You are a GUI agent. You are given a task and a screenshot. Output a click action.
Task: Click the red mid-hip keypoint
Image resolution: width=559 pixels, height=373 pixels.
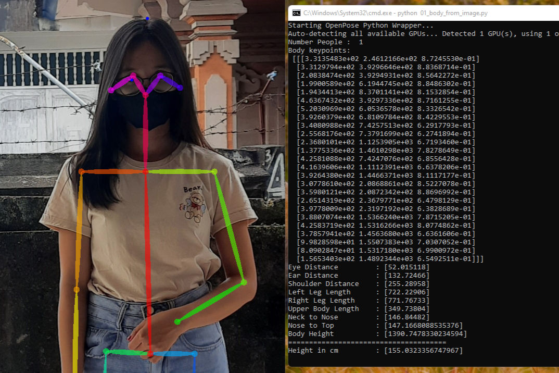point(150,354)
